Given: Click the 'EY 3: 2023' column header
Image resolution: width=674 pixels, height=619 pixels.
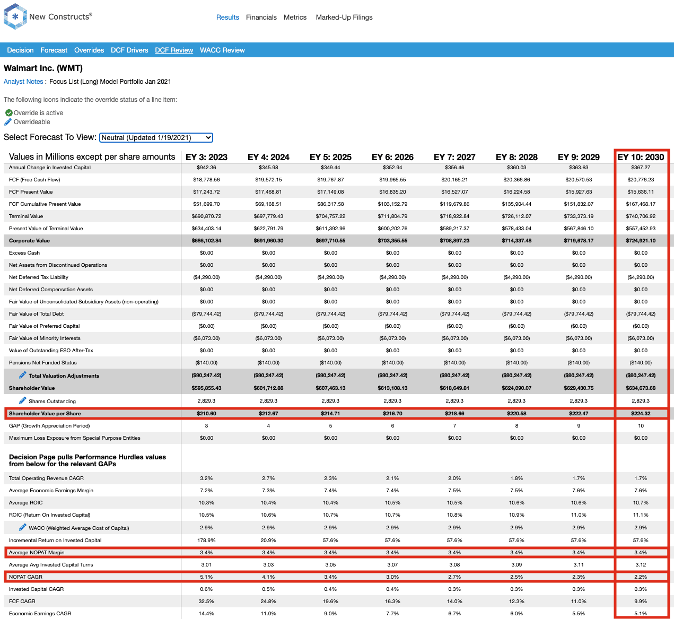Looking at the screenshot, I should (x=206, y=157).
